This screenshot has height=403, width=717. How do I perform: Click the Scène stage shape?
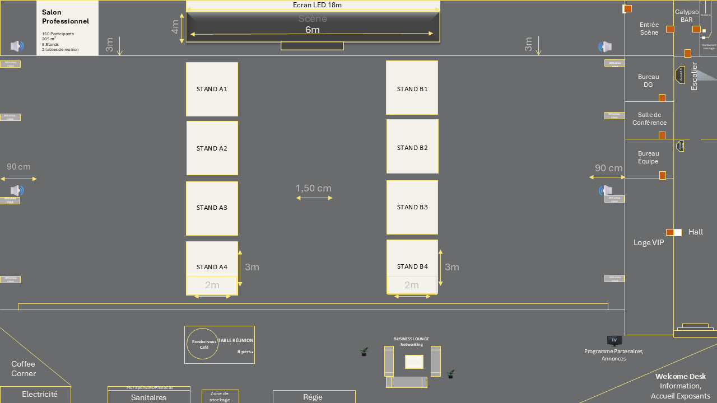313,27
